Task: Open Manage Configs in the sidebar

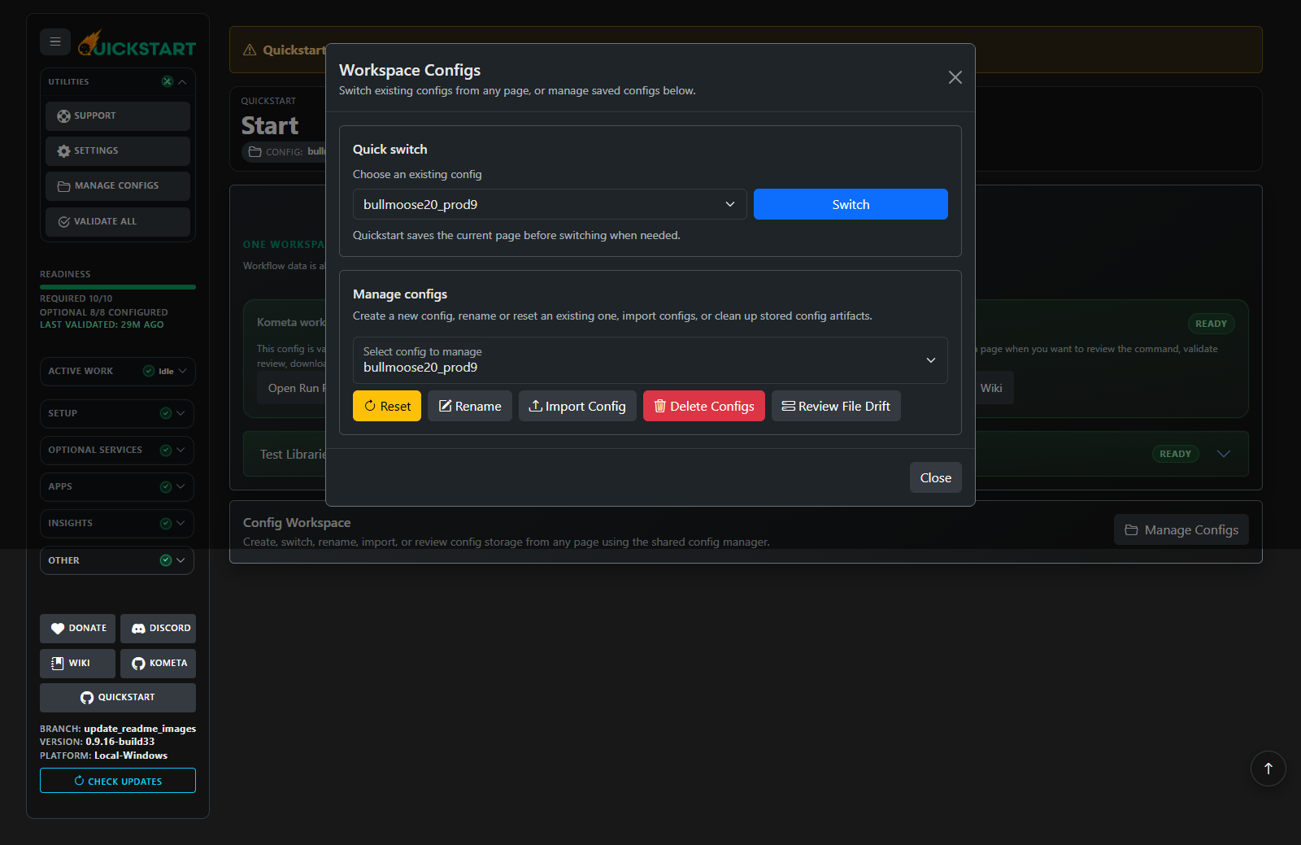Action: 118,186
